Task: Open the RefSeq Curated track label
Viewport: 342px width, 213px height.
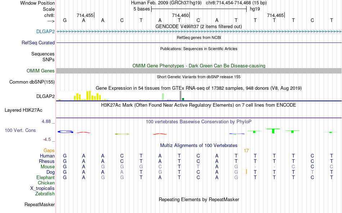Action: [38, 43]
